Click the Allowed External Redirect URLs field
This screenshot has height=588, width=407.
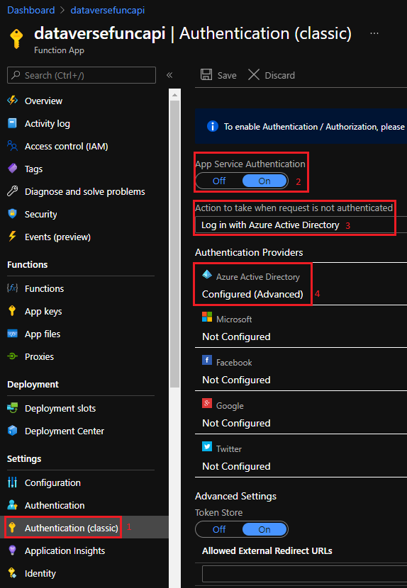(304, 573)
